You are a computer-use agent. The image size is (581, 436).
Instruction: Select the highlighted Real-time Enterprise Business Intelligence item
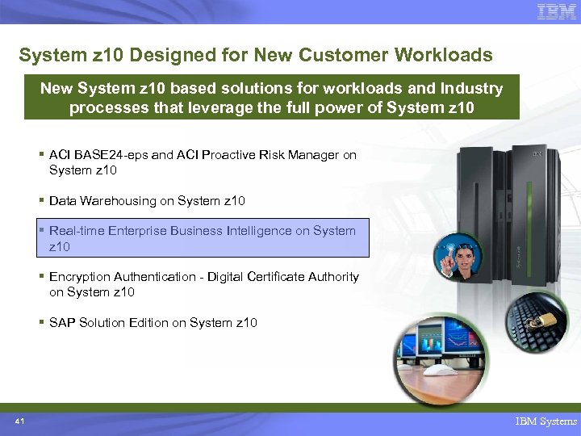[x=203, y=237]
